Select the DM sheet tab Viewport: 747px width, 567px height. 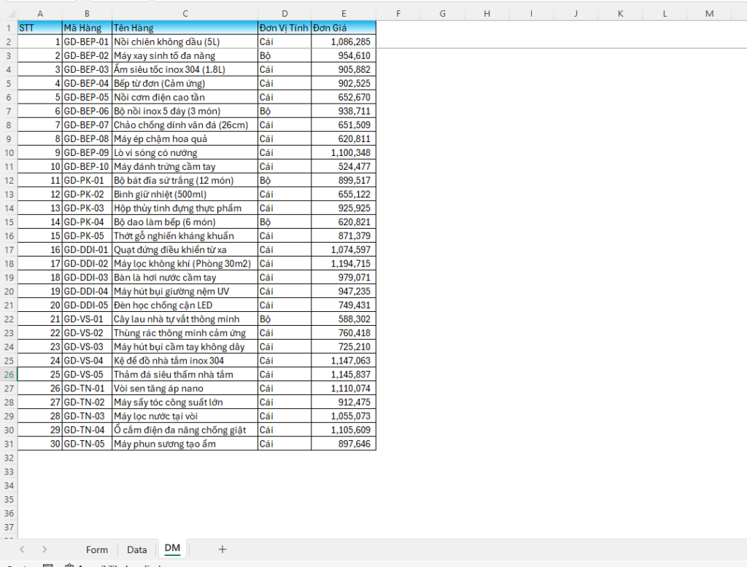tap(172, 548)
